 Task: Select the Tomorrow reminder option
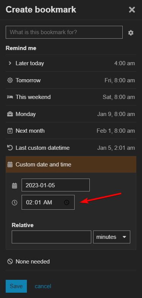[x=71, y=80]
